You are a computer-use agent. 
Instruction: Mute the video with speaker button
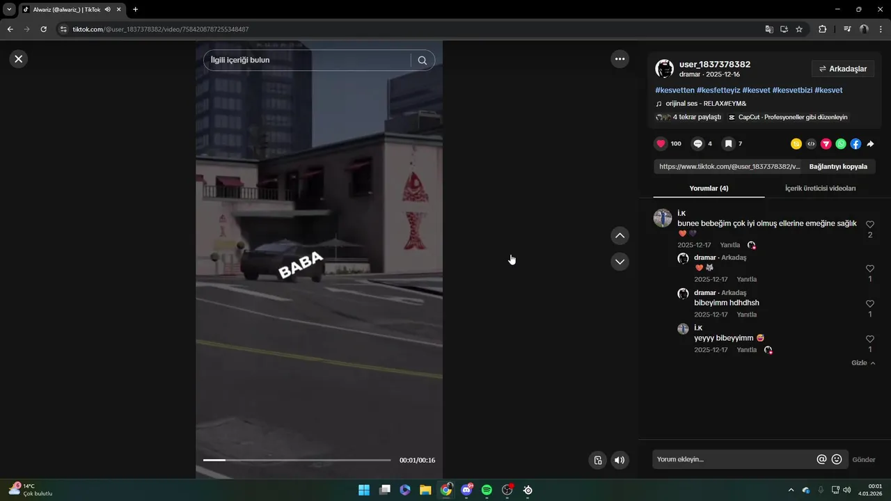click(620, 460)
